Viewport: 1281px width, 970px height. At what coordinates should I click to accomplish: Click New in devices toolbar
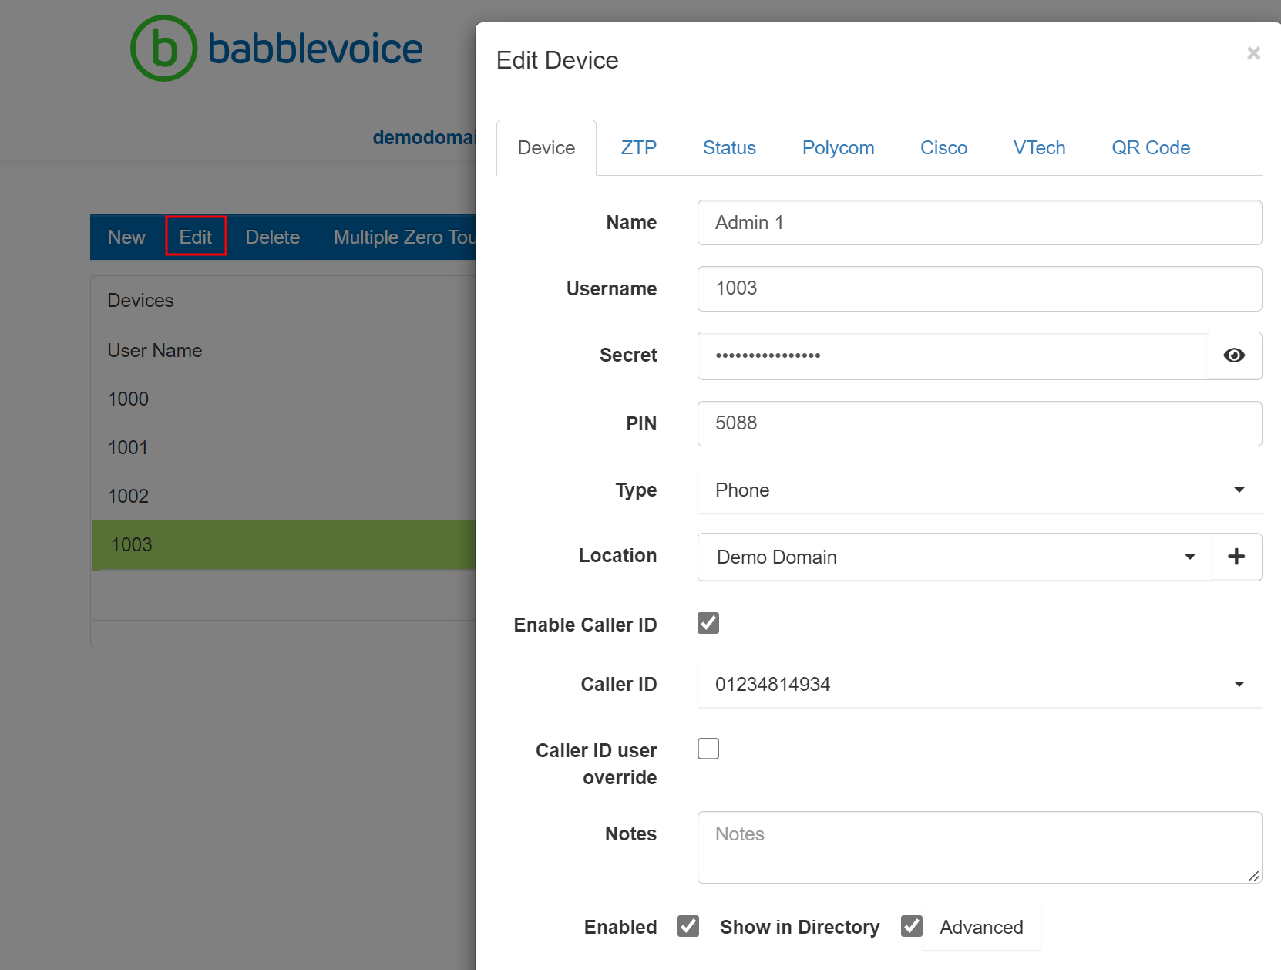click(126, 237)
